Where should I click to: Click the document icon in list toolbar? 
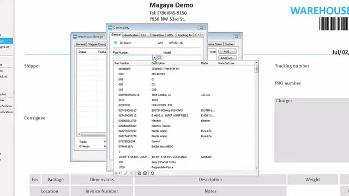(x=139, y=173)
